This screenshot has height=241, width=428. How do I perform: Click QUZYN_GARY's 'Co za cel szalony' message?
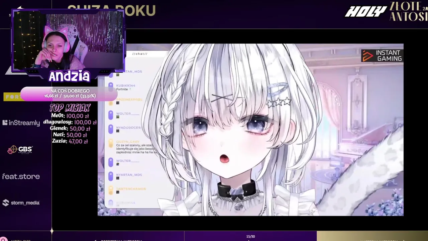click(136, 149)
